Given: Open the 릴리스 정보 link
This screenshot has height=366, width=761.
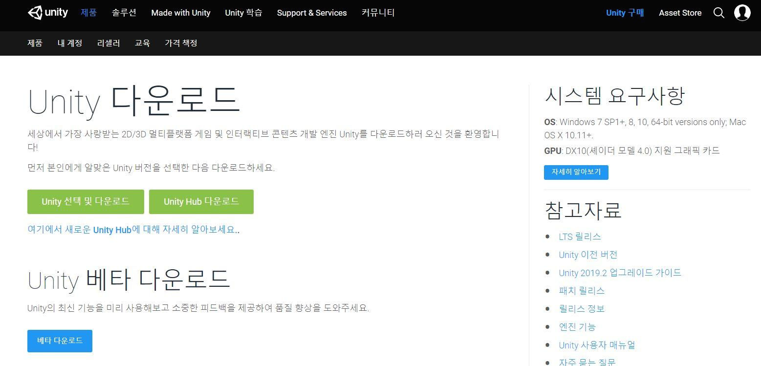Looking at the screenshot, I should [x=582, y=309].
